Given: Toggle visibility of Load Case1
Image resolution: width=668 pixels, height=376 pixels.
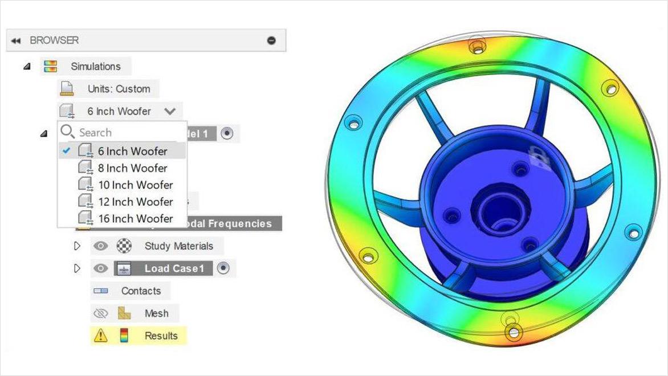Looking at the screenshot, I should [x=100, y=268].
